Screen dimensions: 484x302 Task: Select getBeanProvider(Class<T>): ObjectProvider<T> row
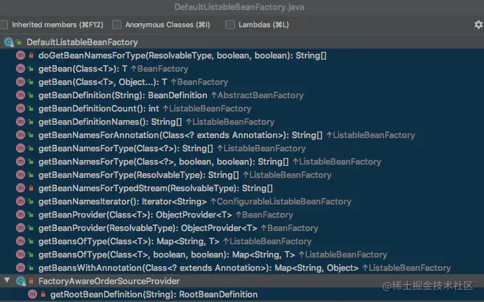242,215
